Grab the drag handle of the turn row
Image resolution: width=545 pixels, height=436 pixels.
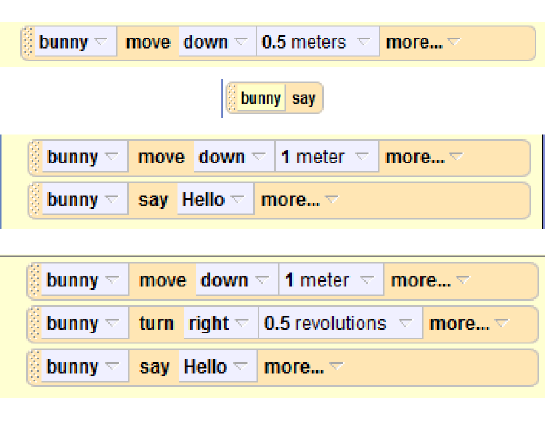click(34, 324)
